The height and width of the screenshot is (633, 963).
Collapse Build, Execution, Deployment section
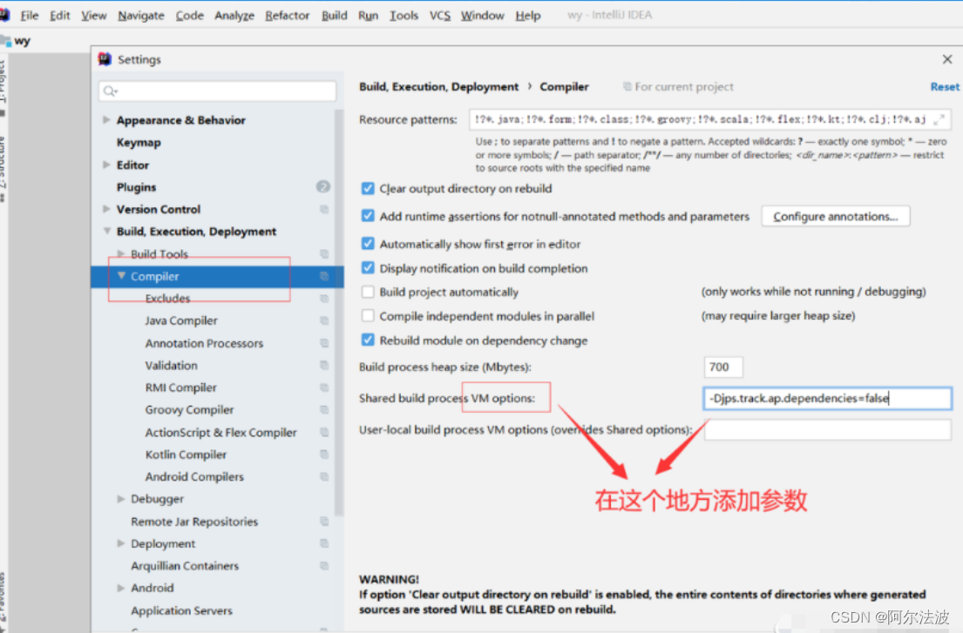(x=106, y=232)
